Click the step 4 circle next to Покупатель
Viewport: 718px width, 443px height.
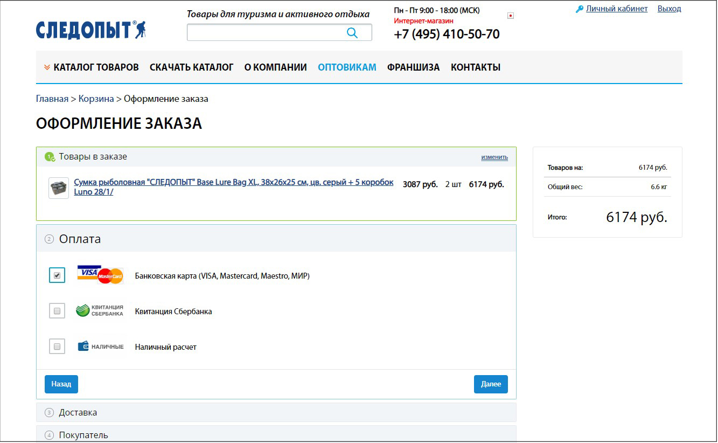pyautogui.click(x=50, y=435)
